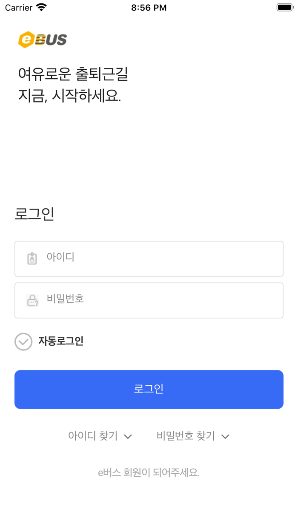This screenshot has height=529, width=298.
Task: Expand the 비밀번호 찾기 section
Action: tap(193, 436)
